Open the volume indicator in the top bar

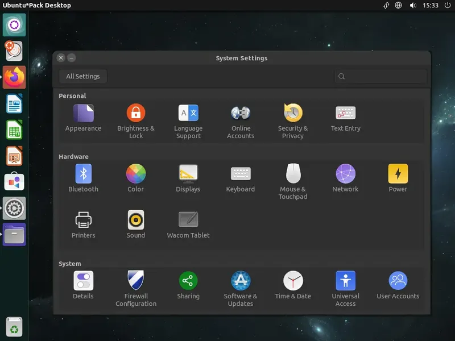(413, 5)
